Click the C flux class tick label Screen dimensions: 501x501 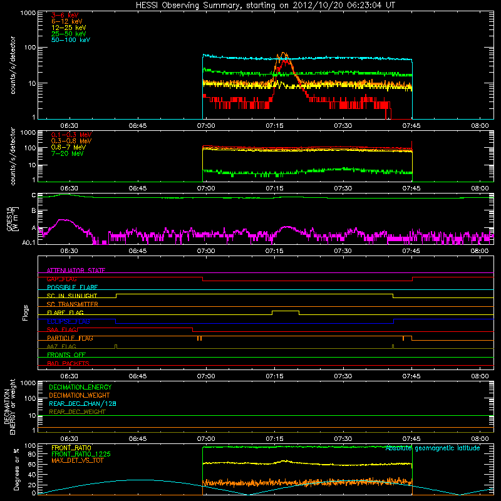pyautogui.click(x=34, y=195)
